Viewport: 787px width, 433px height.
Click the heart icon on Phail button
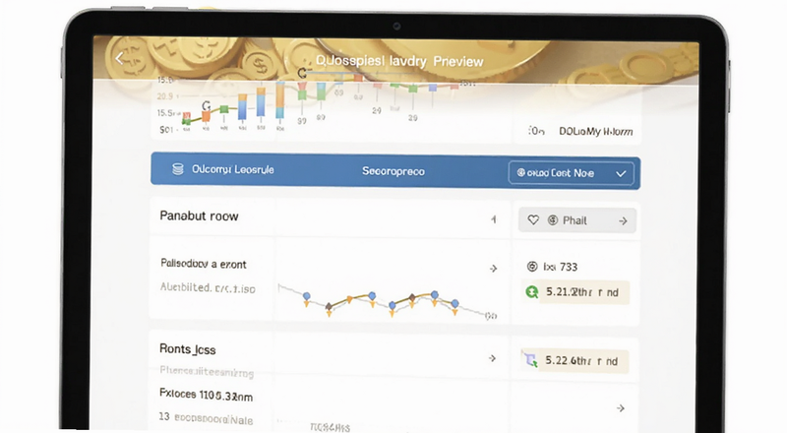coord(533,220)
